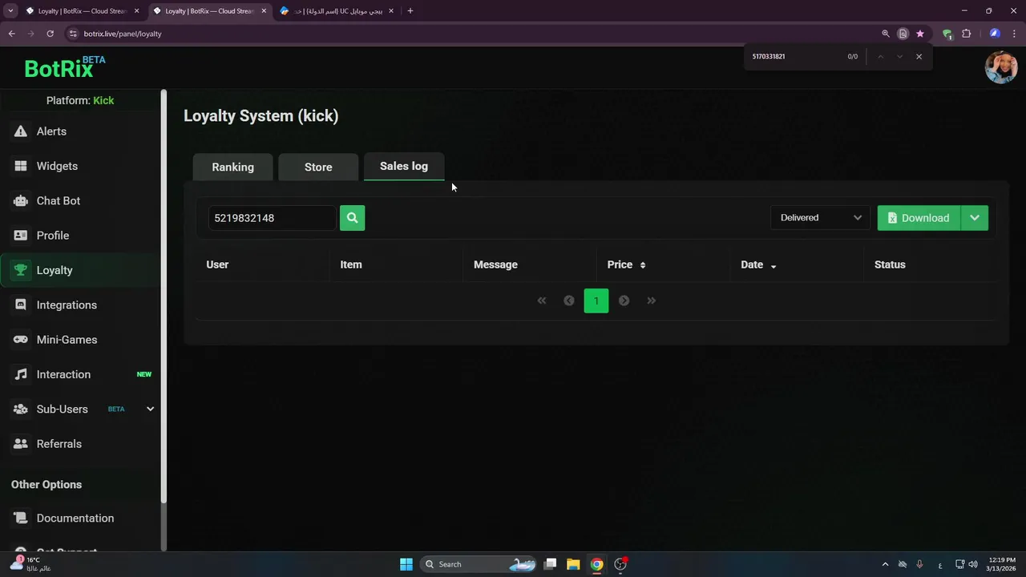Open Widgets grid icon in sidebar

pyautogui.click(x=21, y=166)
